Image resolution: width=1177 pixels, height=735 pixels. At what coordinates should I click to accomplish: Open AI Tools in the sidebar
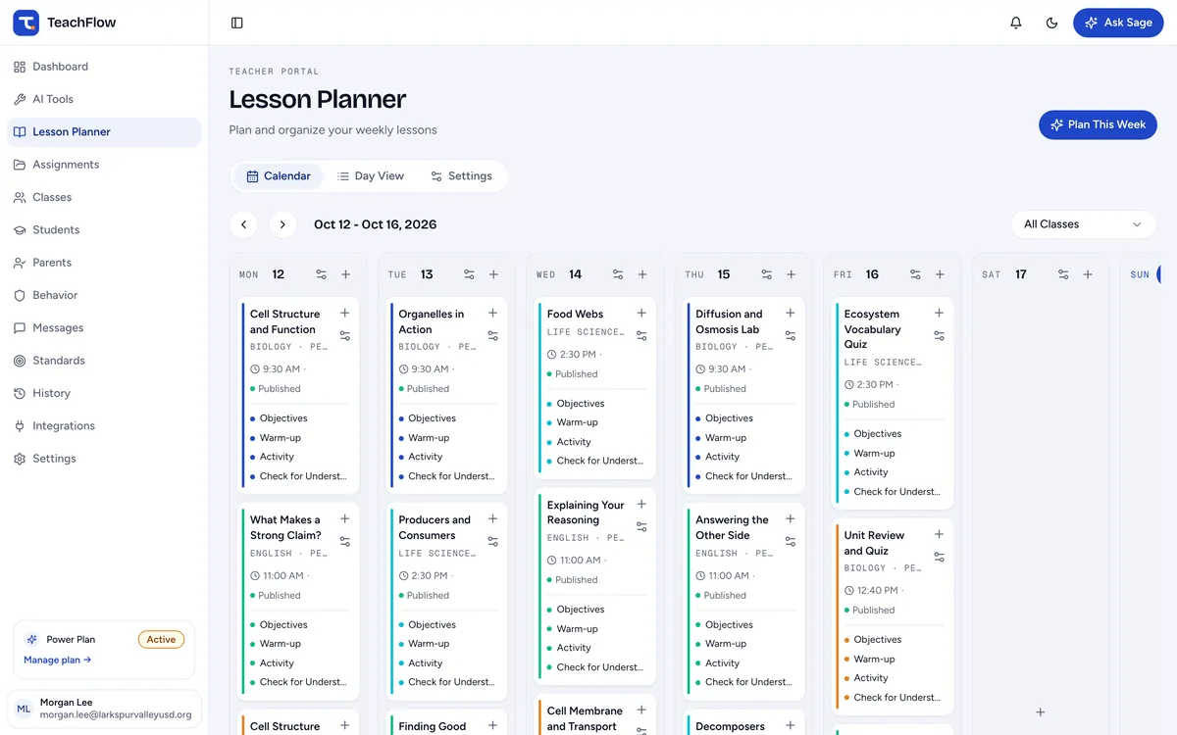(104, 99)
